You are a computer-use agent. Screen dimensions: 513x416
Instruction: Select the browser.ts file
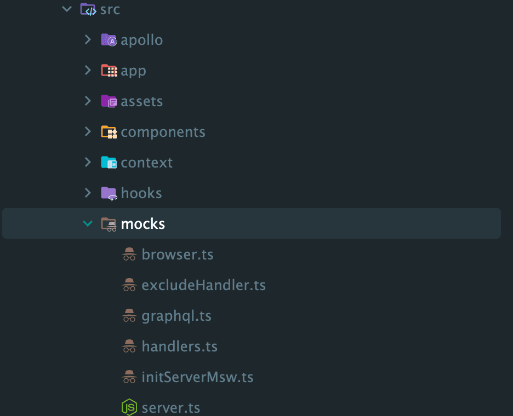(x=177, y=254)
